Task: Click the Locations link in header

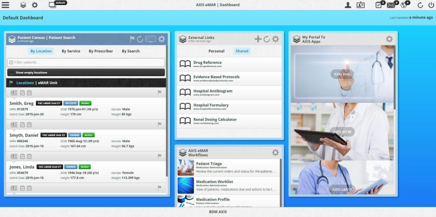Action: point(25,83)
